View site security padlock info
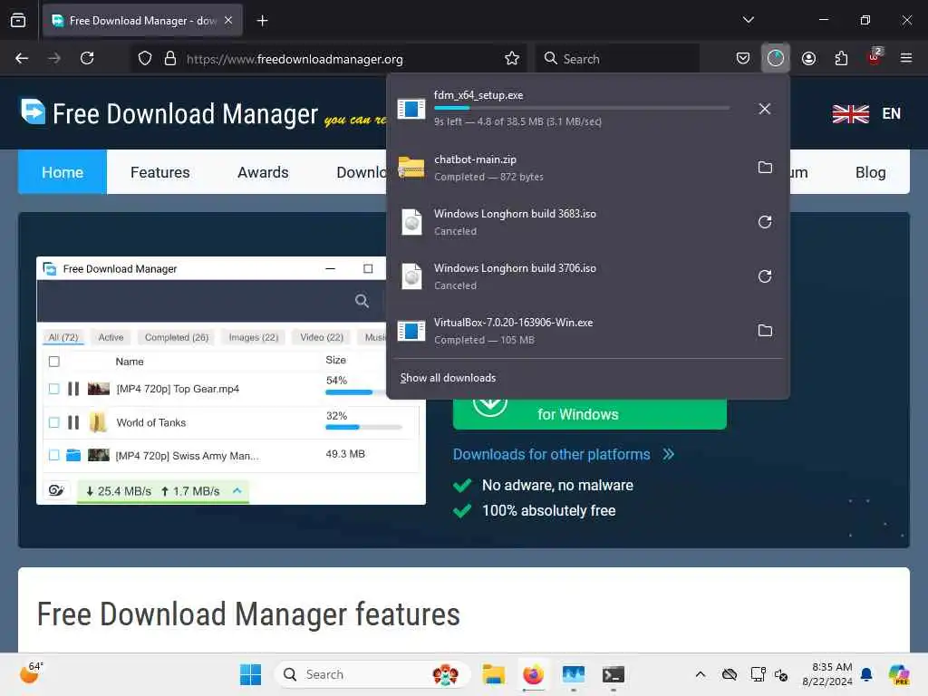 coord(170,59)
